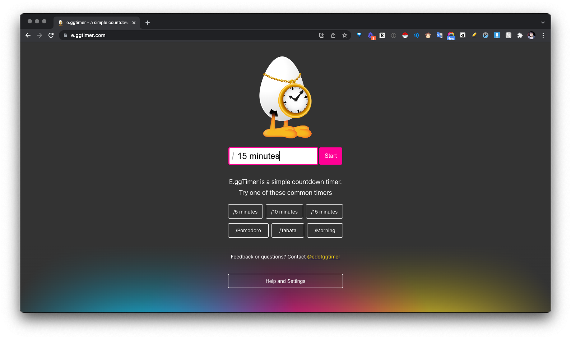571x339 pixels.
Task: Choose the /10 minutes preset timer
Action: point(284,211)
